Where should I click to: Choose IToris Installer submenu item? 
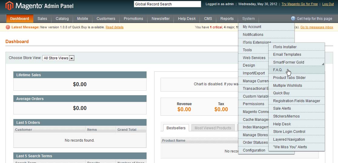(x=297, y=47)
